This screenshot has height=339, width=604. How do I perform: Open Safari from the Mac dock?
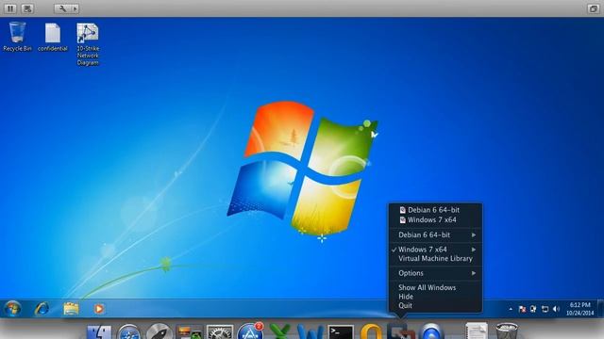(x=129, y=331)
